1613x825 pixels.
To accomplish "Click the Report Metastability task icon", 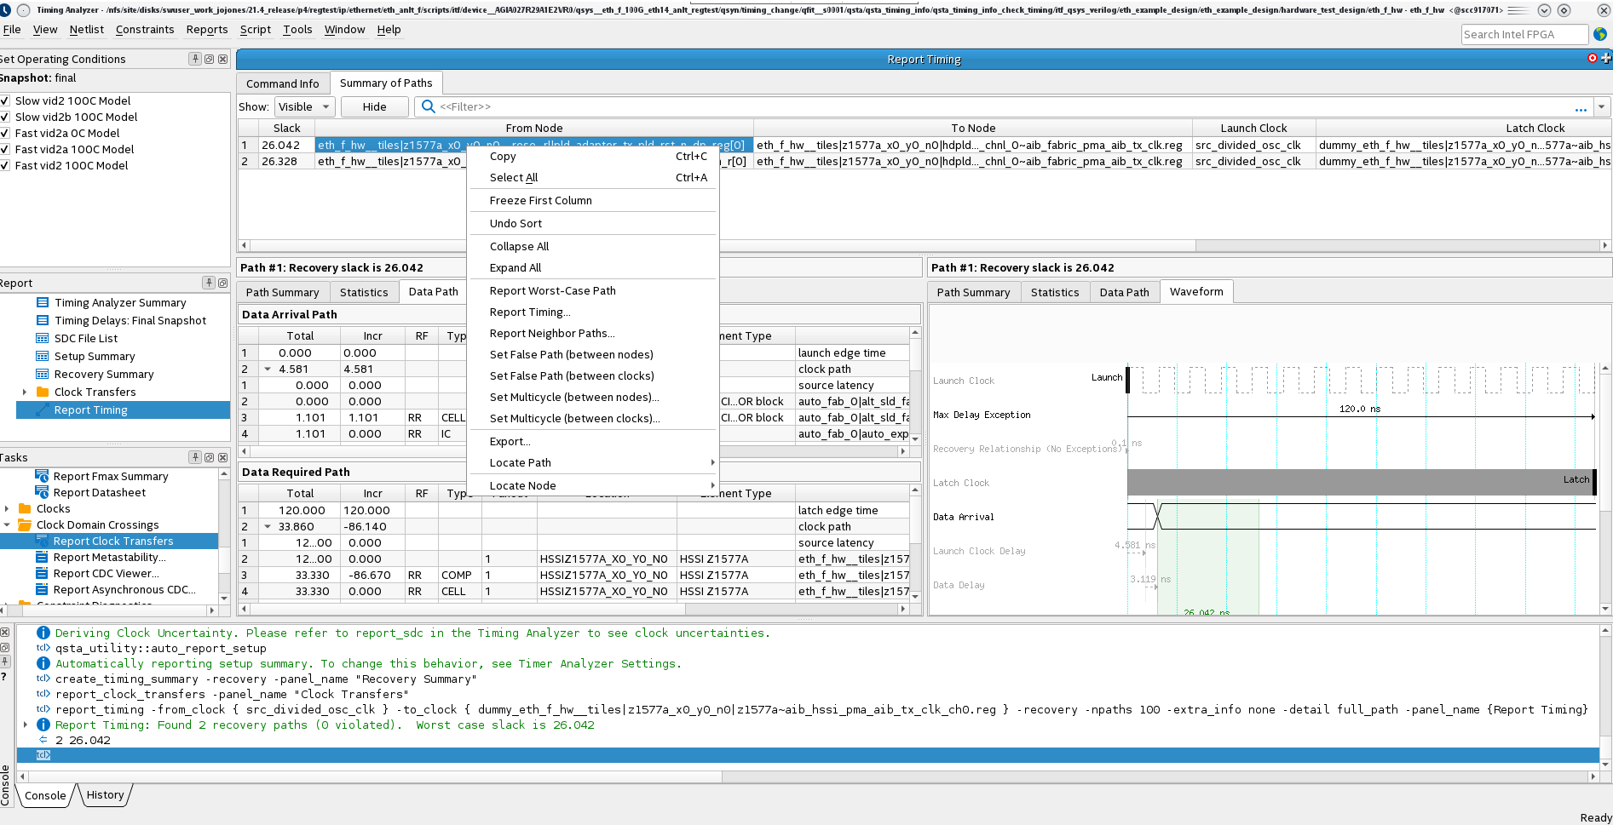I will [x=42, y=557].
